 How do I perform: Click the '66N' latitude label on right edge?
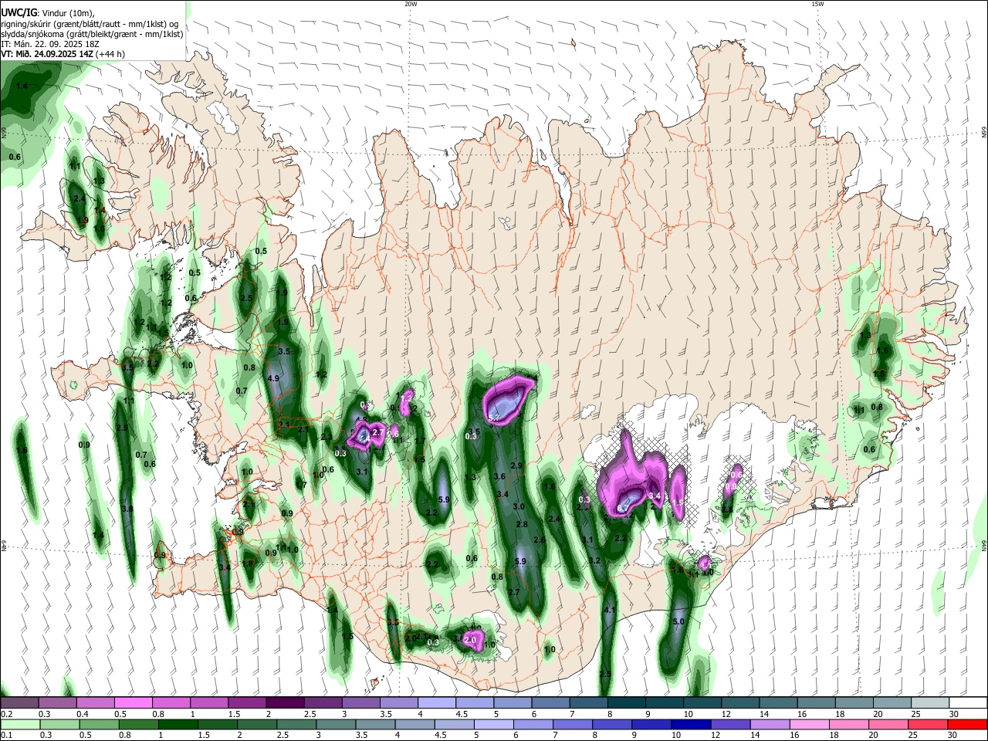tap(984, 133)
